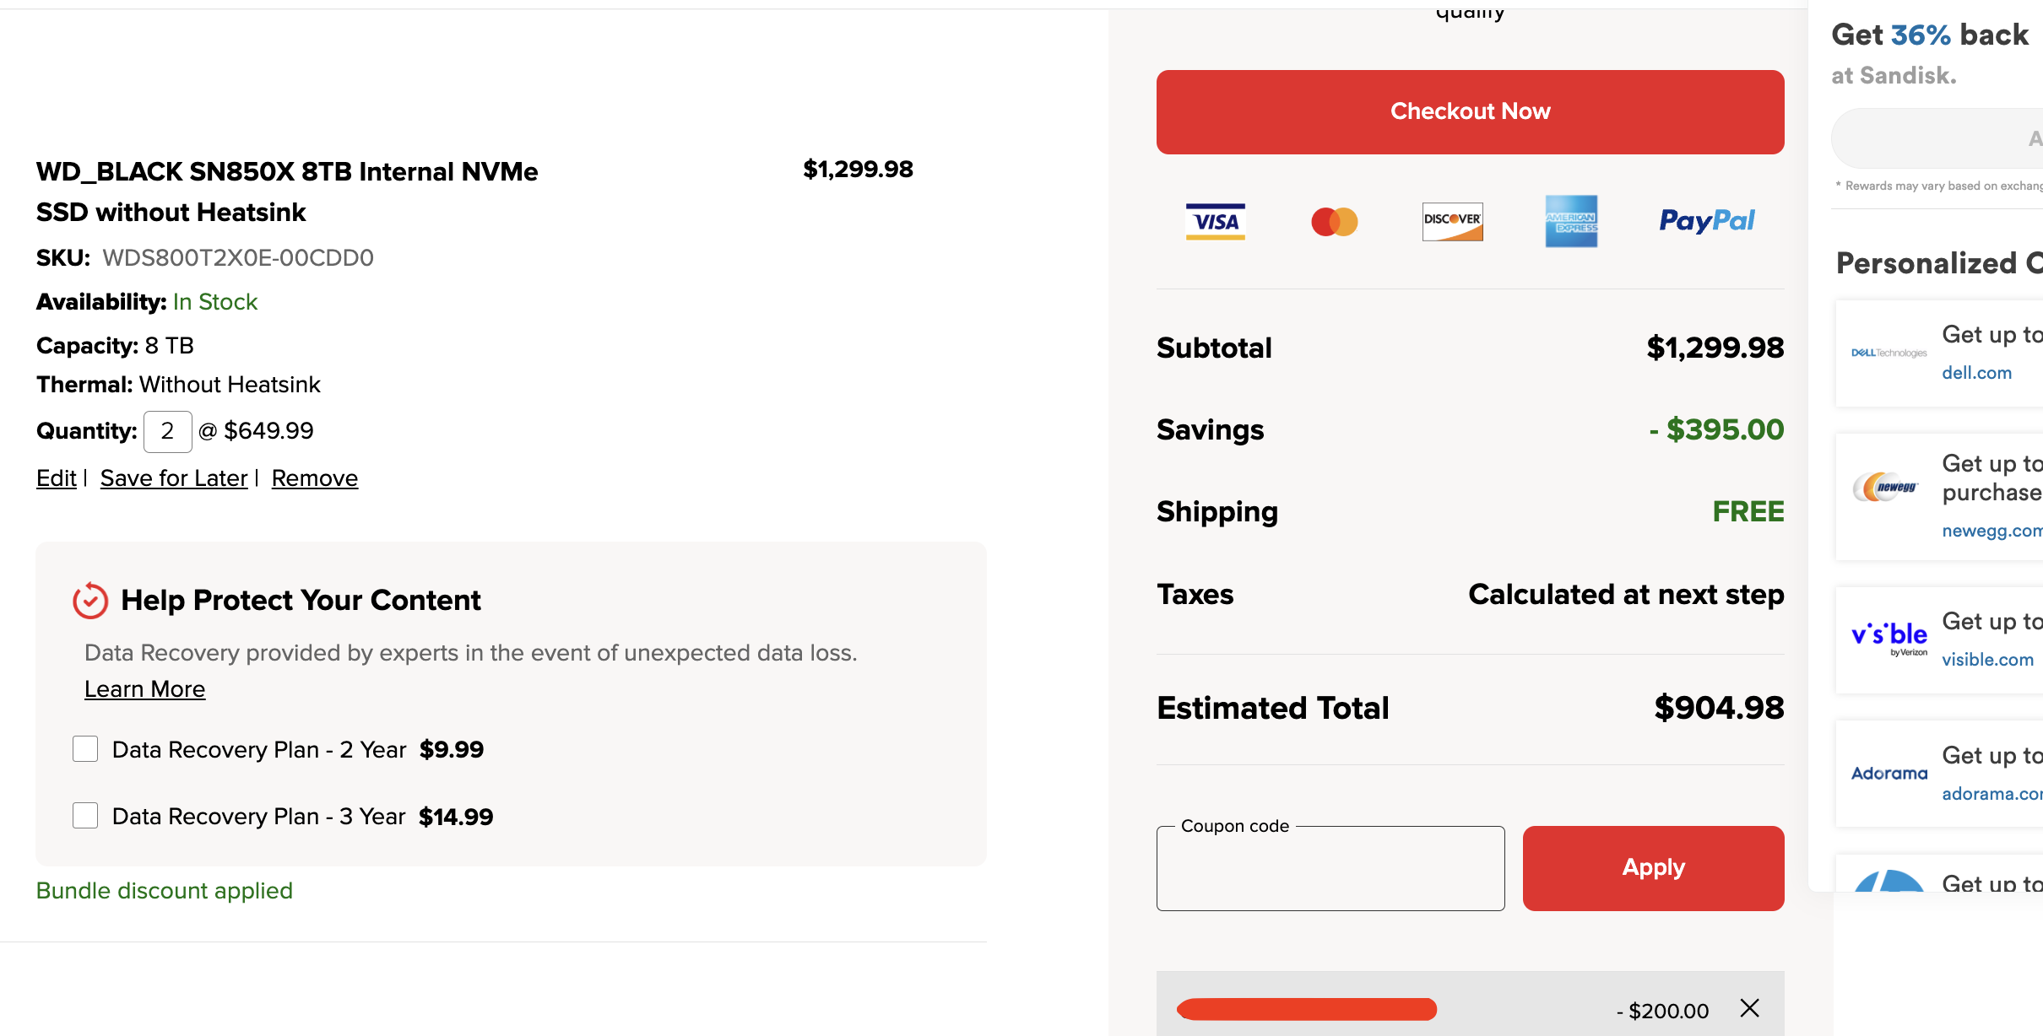Apply the coupon code with Apply button
Screen dimensions: 2043x1036
[1653, 868]
